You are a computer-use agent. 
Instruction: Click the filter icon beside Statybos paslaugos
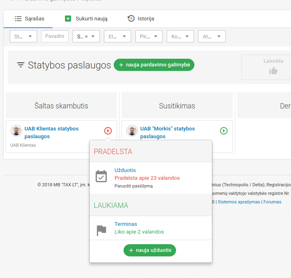[x=21, y=65]
